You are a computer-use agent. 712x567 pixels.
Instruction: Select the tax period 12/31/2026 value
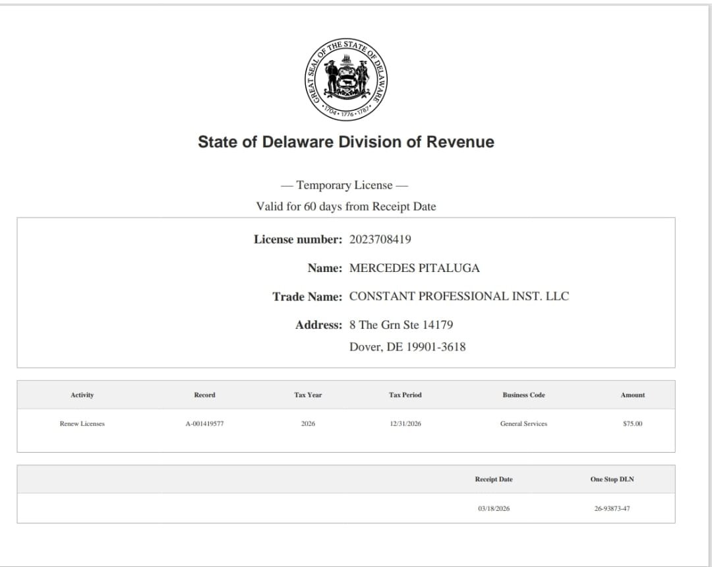405,424
